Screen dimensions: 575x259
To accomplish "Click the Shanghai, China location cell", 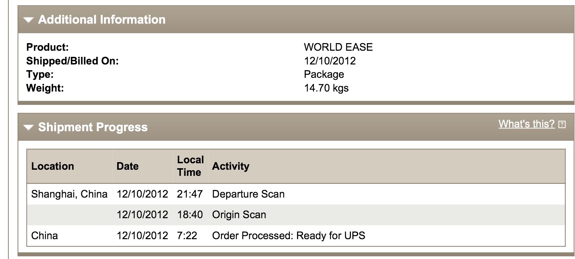I will [69, 194].
